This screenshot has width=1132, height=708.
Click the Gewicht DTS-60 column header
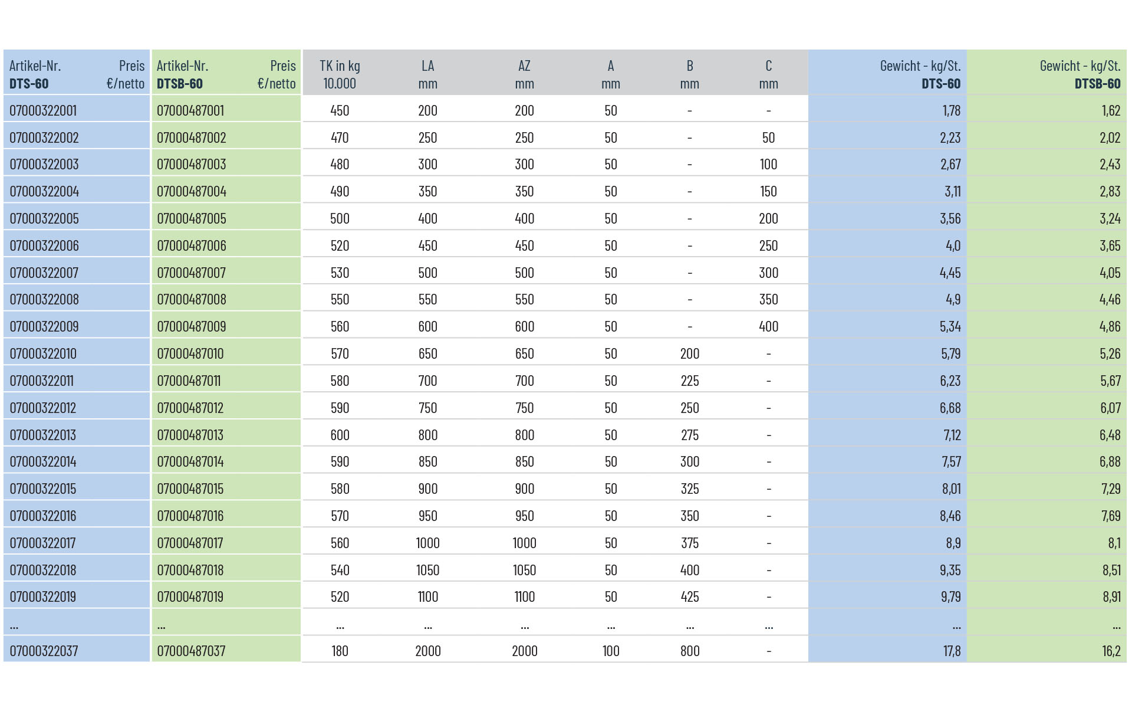pyautogui.click(x=920, y=74)
